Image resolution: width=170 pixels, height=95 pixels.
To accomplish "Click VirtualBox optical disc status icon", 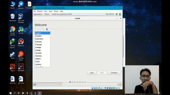I will pos(95,88).
